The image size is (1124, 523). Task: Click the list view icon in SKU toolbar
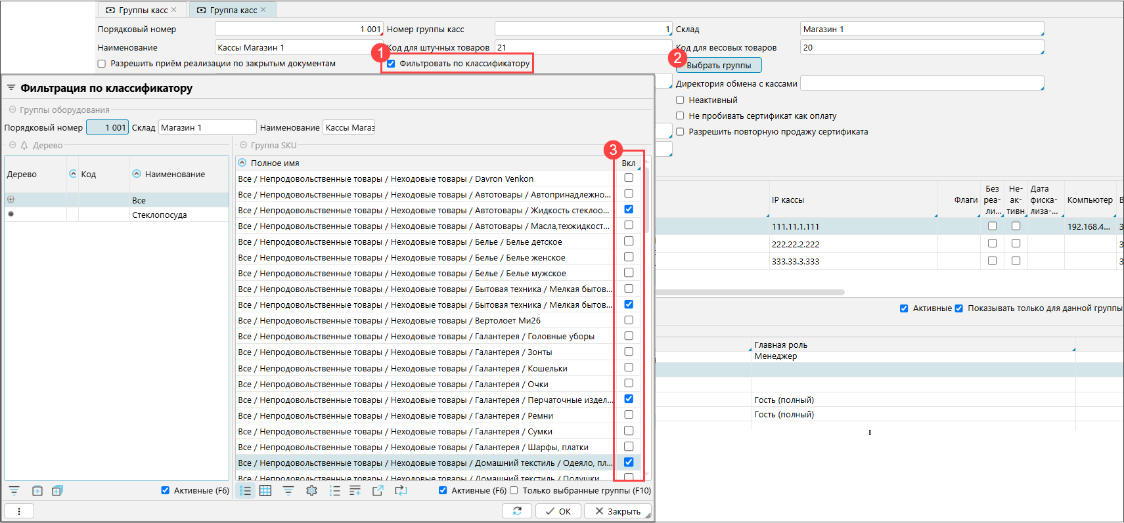click(x=245, y=491)
